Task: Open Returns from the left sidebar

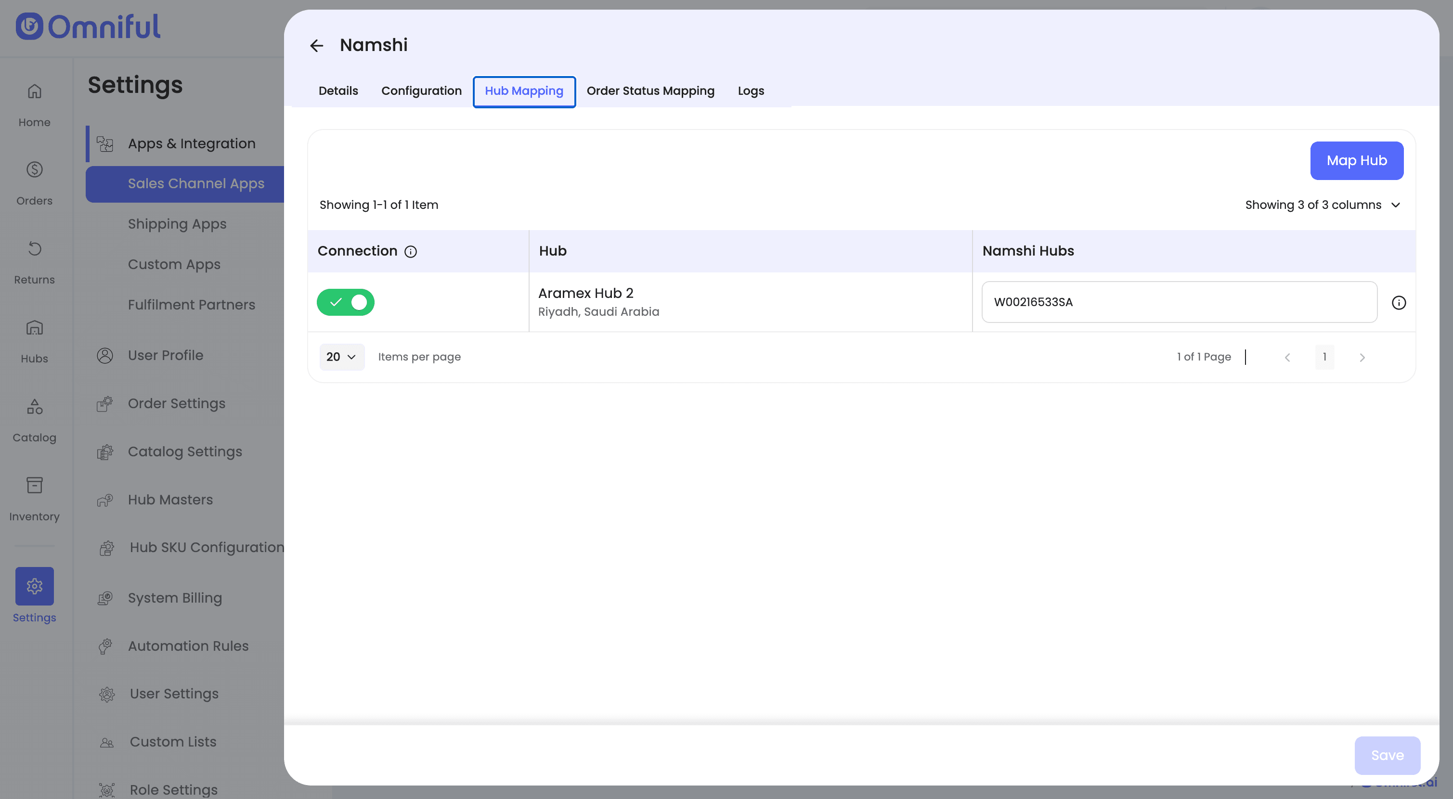Action: click(34, 262)
